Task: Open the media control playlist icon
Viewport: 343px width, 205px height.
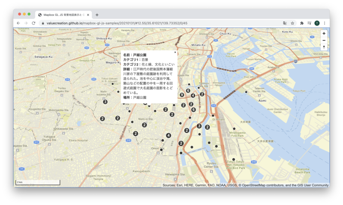Action: tap(309, 23)
